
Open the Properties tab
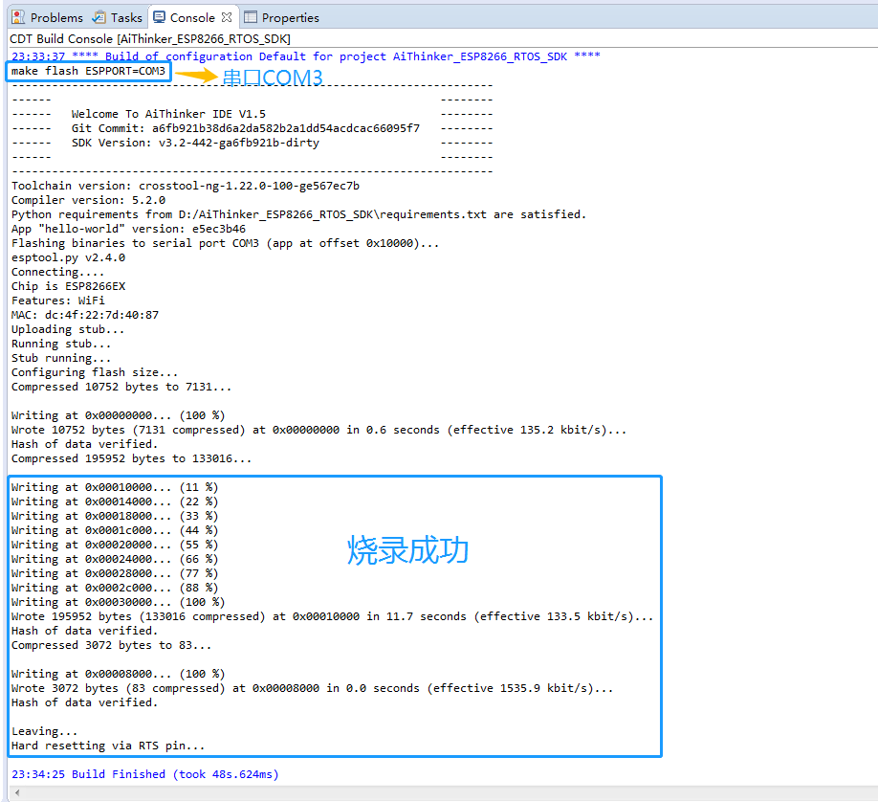[x=281, y=18]
